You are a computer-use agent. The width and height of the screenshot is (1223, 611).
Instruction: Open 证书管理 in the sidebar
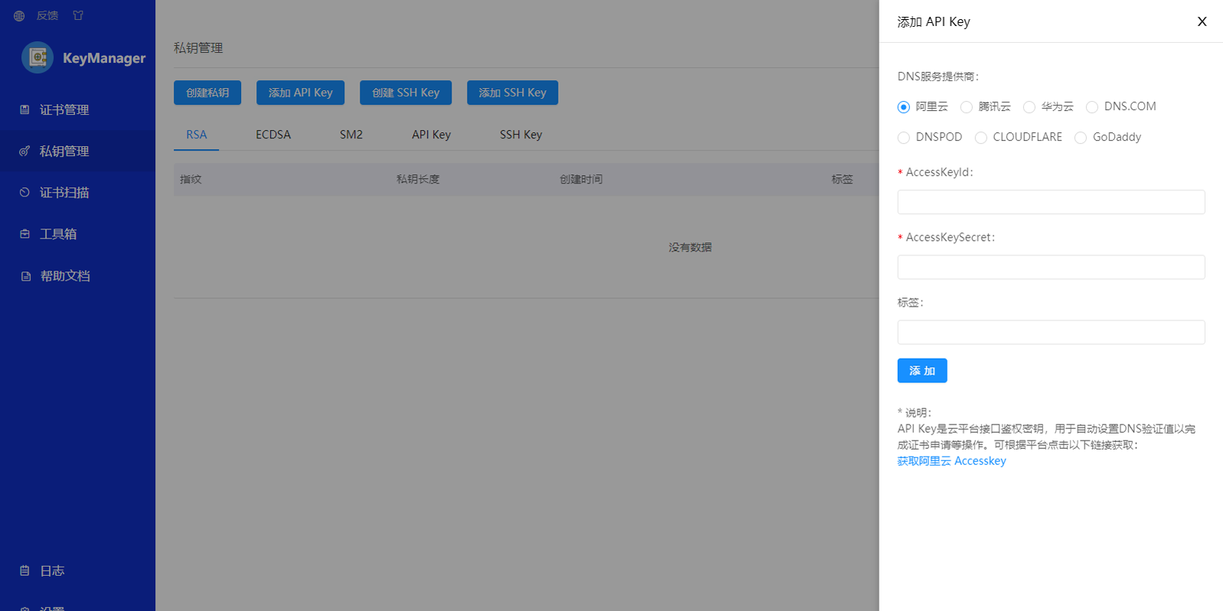click(77, 110)
